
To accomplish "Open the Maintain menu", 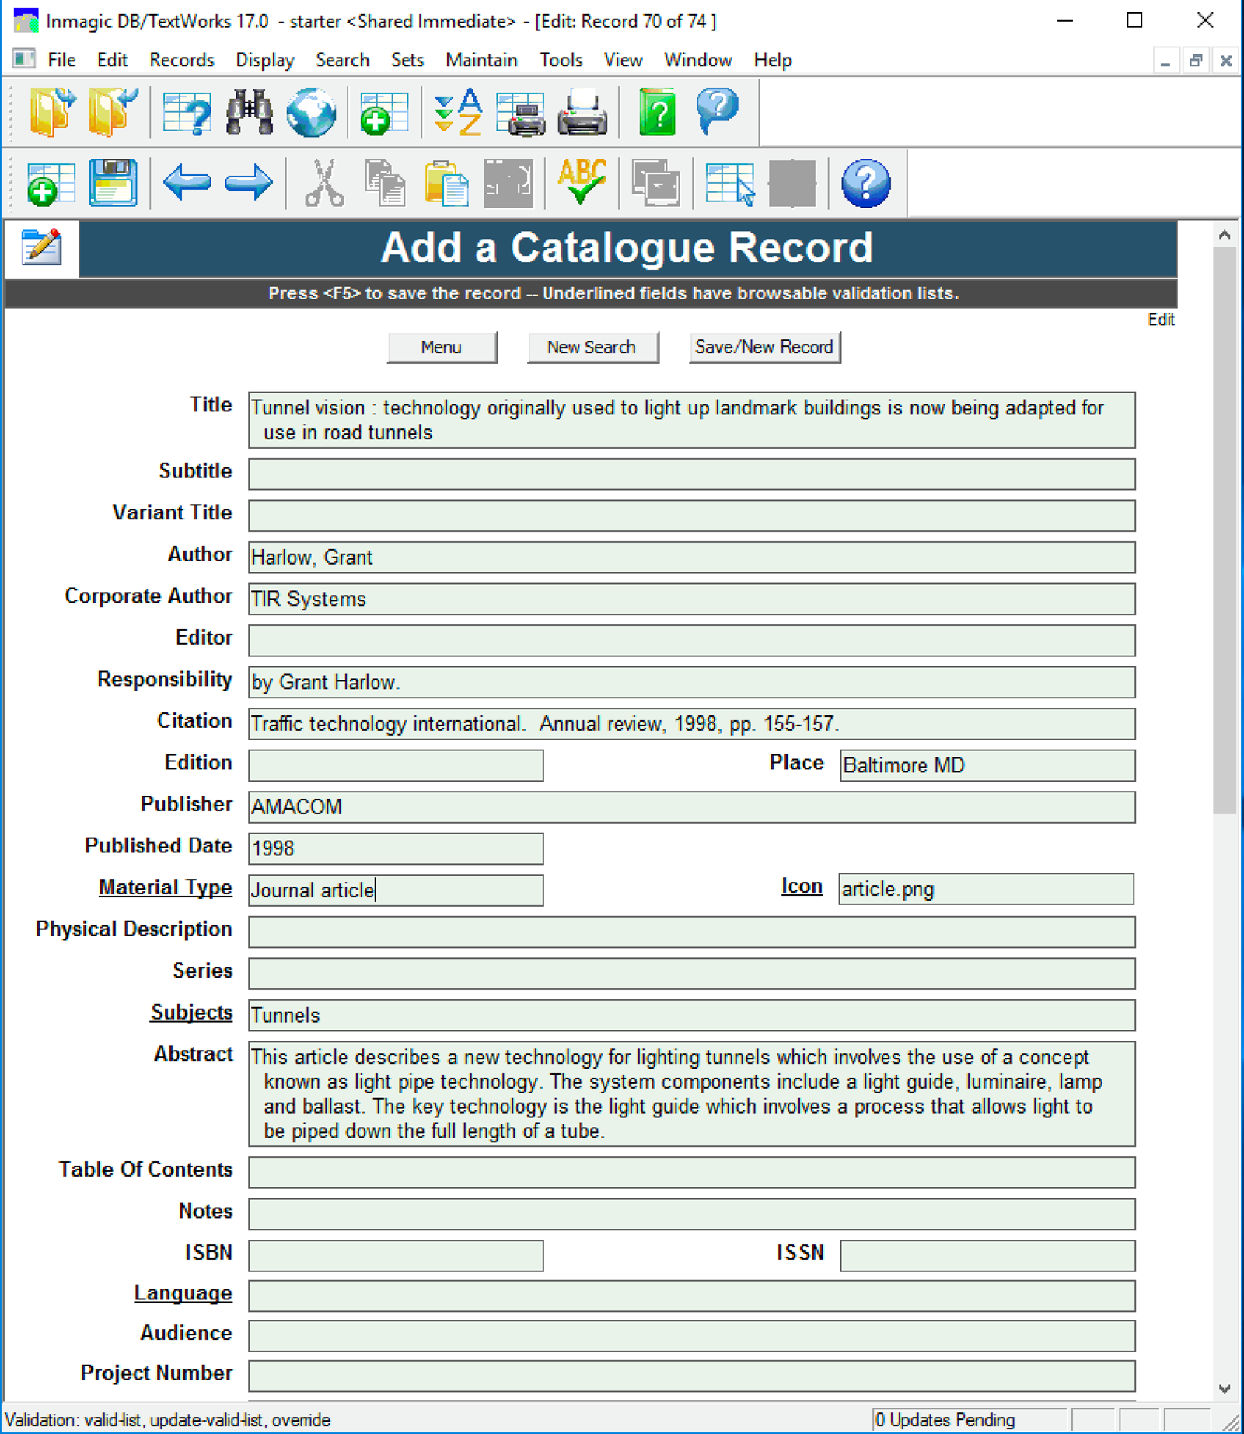I will click(x=481, y=60).
